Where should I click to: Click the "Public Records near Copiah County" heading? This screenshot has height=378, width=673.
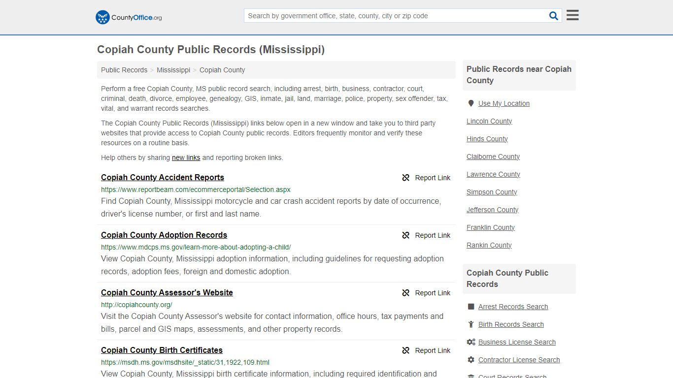[519, 75]
